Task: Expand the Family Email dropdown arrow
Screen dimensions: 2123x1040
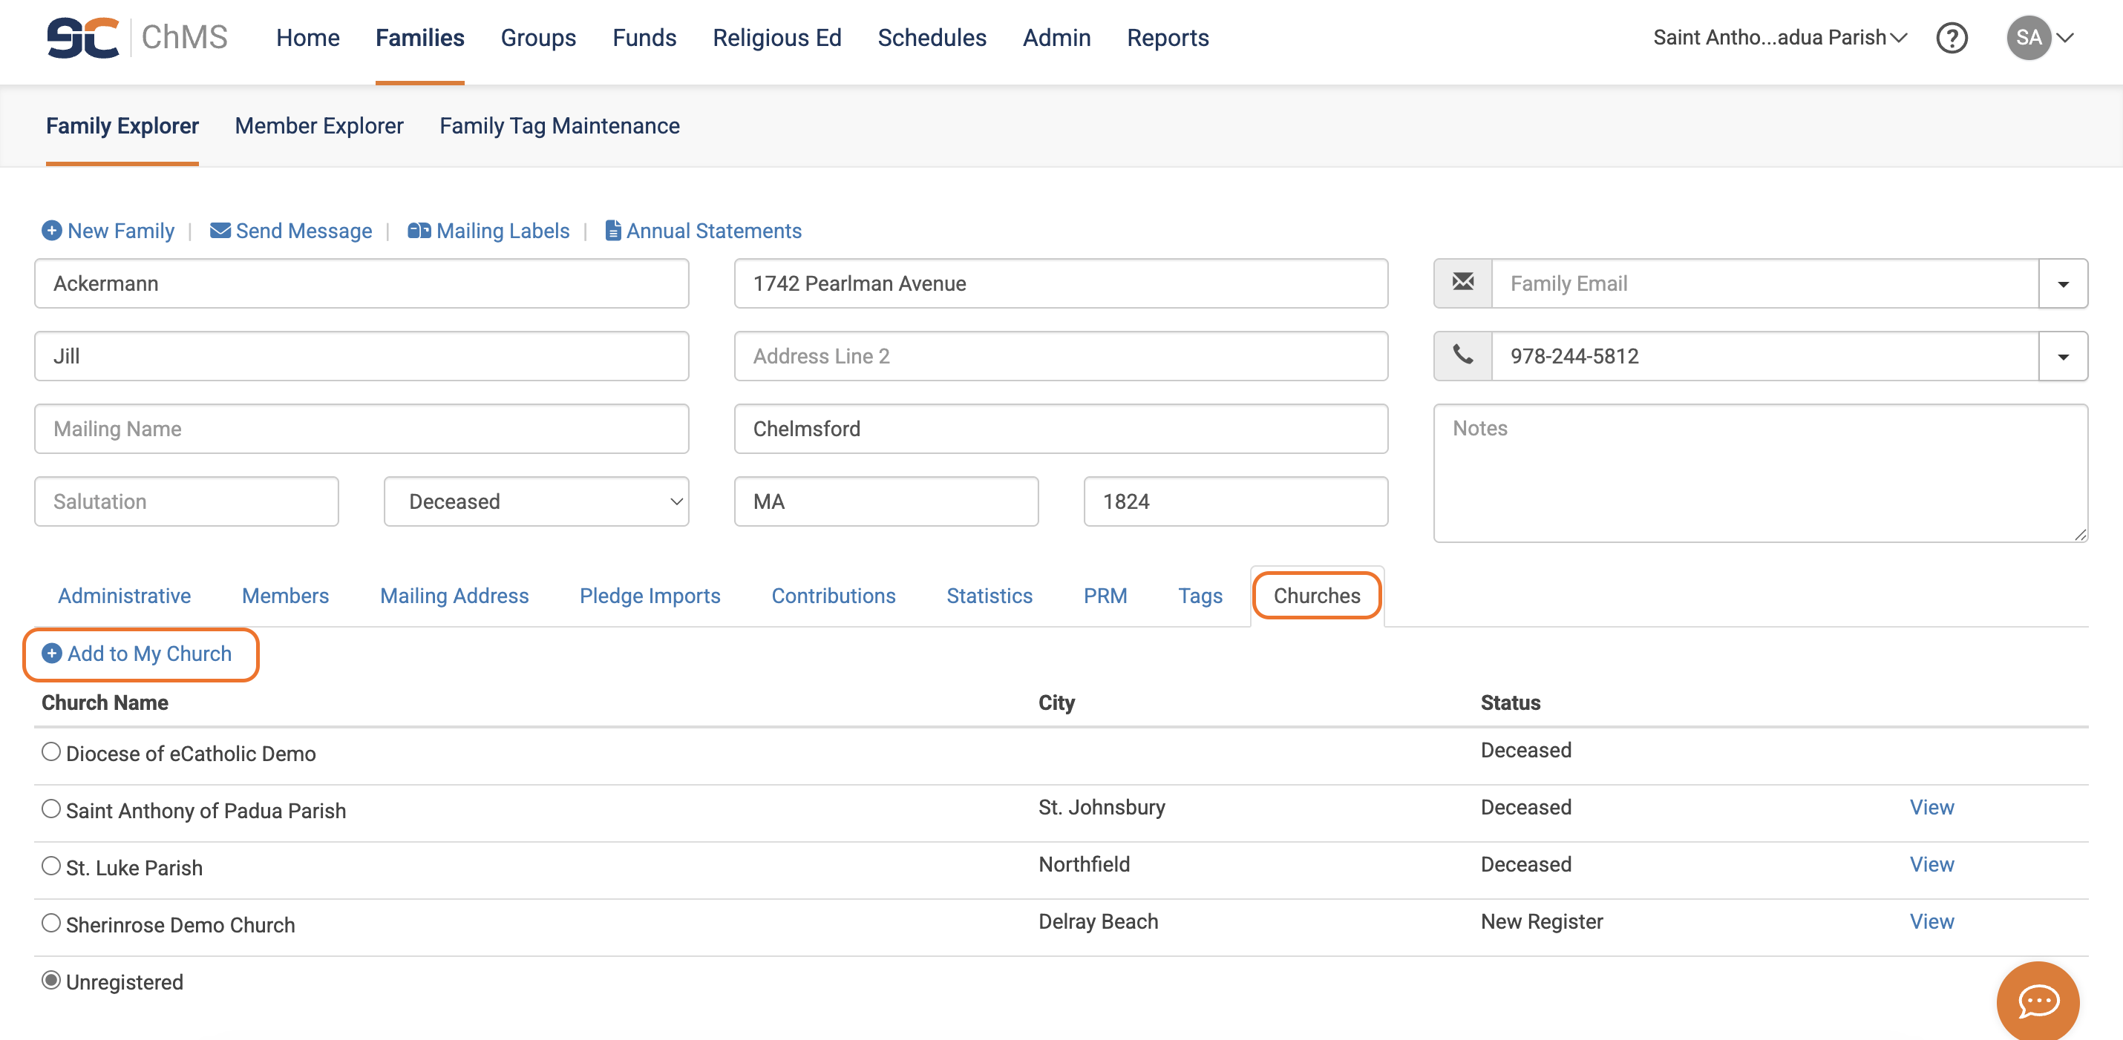Action: tap(2062, 284)
